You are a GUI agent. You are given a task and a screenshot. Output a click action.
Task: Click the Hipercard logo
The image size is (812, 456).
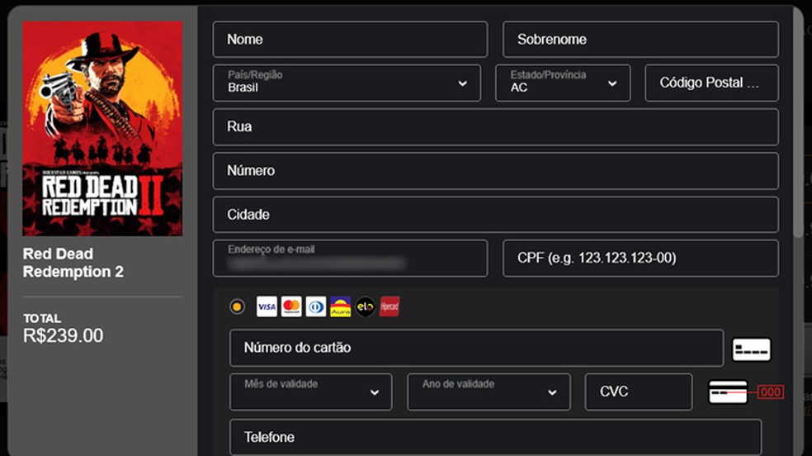click(x=389, y=306)
